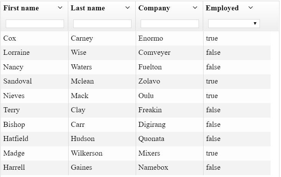Click the Sandoval first name cell
281x177 pixels.
(x=18, y=81)
